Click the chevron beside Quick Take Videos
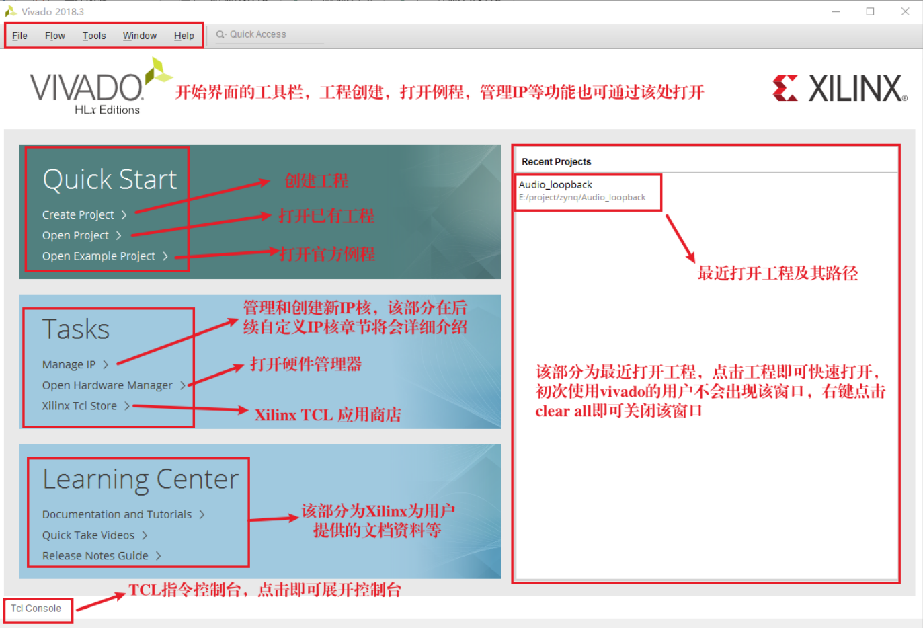The width and height of the screenshot is (923, 628). tap(144, 535)
